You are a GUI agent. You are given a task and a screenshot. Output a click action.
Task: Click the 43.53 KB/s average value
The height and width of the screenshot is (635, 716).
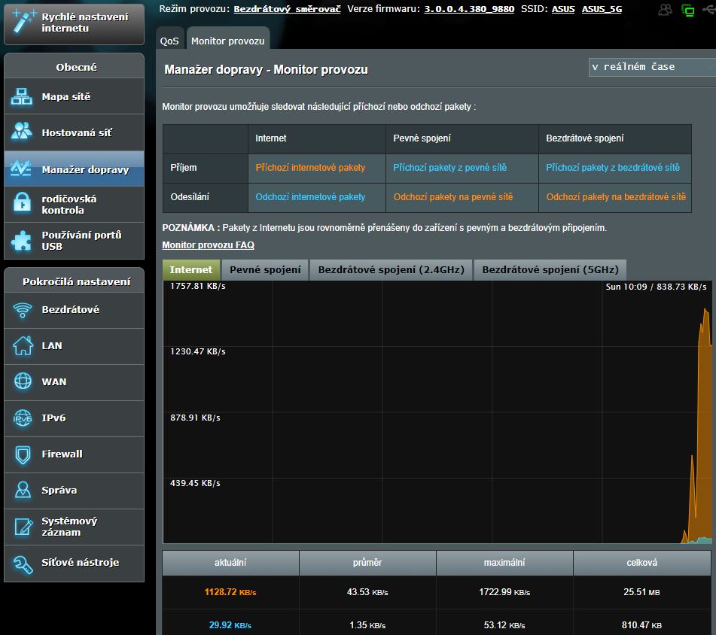367,592
